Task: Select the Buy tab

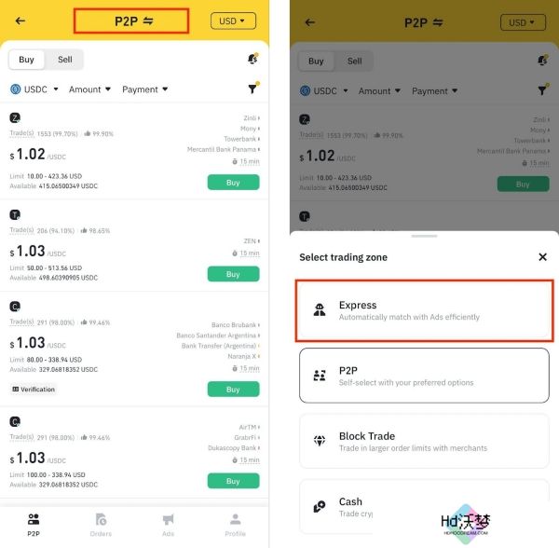Action: click(27, 60)
